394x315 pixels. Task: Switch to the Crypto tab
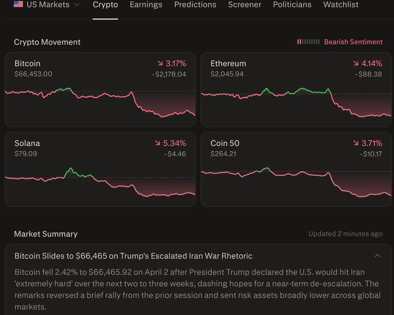click(x=105, y=5)
